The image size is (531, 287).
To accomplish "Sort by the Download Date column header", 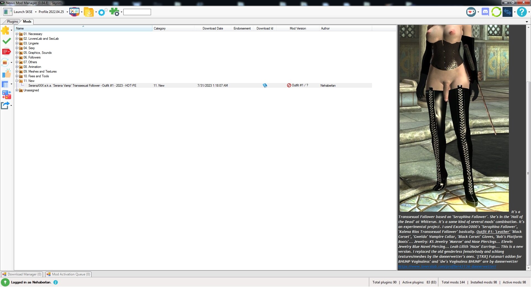I will tap(213, 28).
